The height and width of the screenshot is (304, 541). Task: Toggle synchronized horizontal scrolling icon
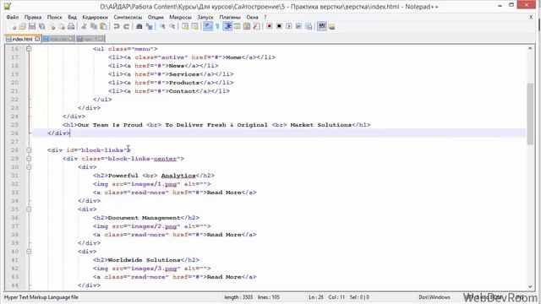195,26
